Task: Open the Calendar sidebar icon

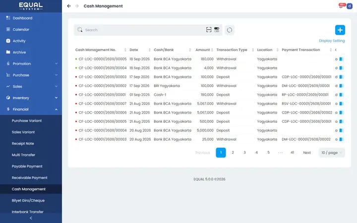Action: click(8, 29)
